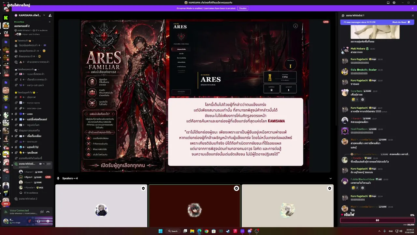Launch Microsoft Edge from the taskbar
This screenshot has width=417, height=235.
point(199,231)
